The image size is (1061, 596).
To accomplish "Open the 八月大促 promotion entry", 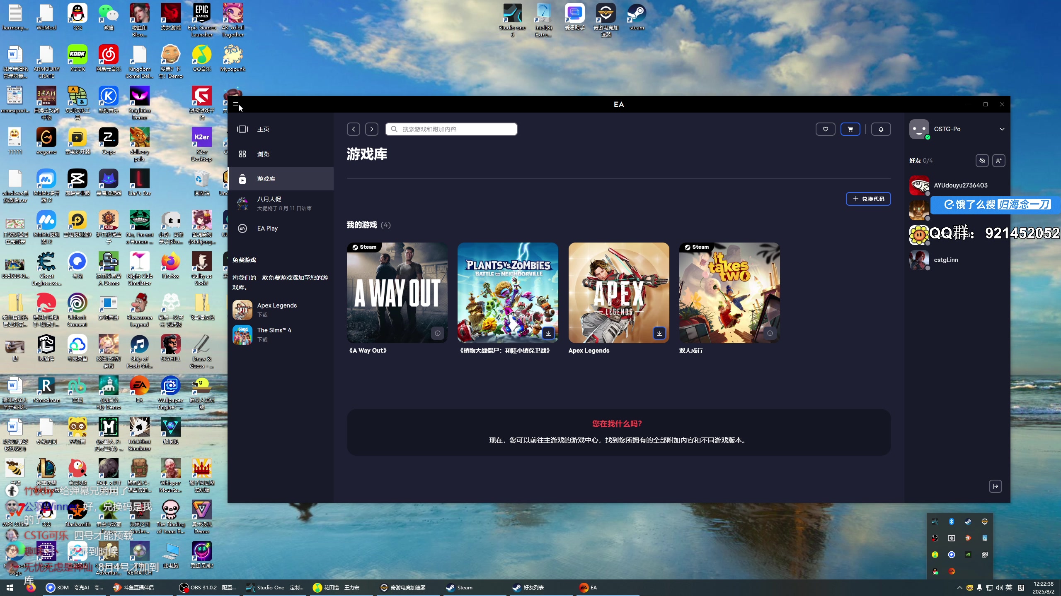I will pyautogui.click(x=281, y=203).
